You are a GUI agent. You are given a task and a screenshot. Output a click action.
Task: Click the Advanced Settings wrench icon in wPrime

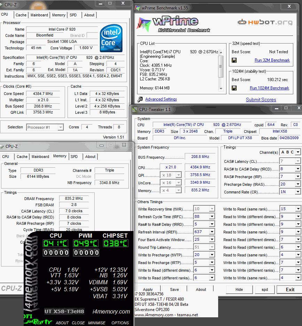(140, 100)
